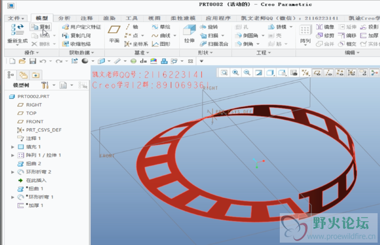The height and width of the screenshot is (245, 380).
Task: Select the 扫描 (Sweep) tool
Action: (x=209, y=36)
